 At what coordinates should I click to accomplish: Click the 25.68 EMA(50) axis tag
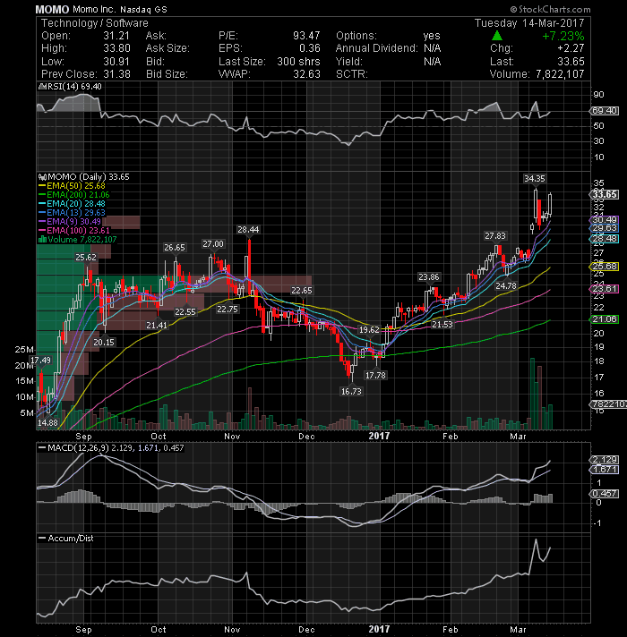click(x=605, y=267)
